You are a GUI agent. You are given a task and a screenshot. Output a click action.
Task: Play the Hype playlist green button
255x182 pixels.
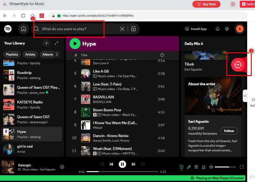click(x=75, y=43)
